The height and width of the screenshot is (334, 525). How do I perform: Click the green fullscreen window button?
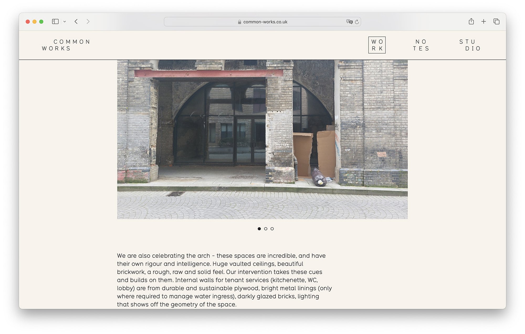41,22
